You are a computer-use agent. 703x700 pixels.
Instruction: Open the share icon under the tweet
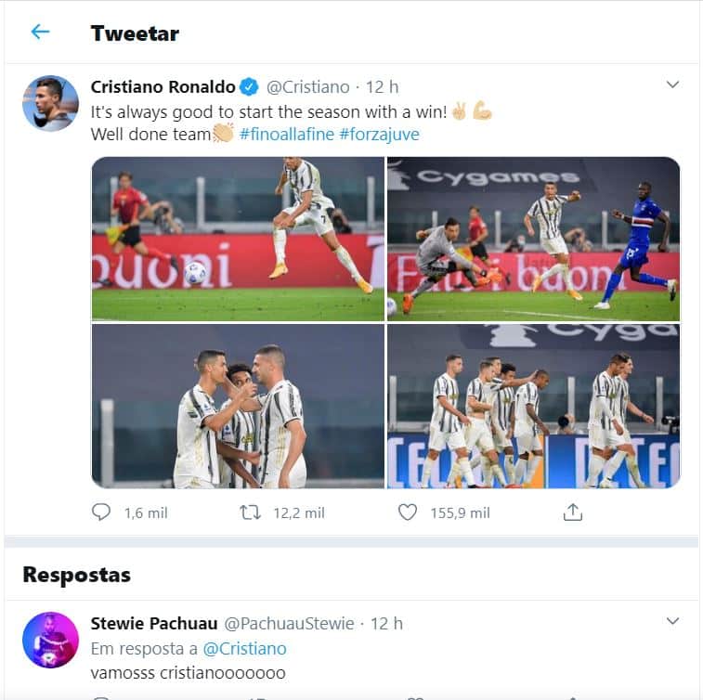(573, 512)
